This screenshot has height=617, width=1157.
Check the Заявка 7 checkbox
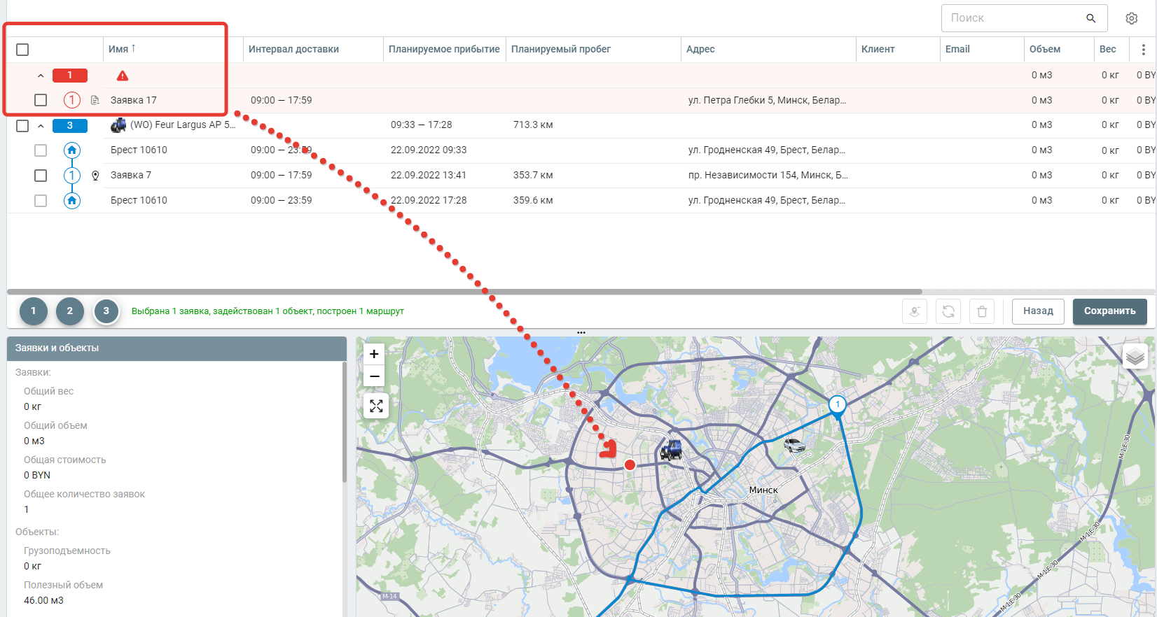point(41,176)
